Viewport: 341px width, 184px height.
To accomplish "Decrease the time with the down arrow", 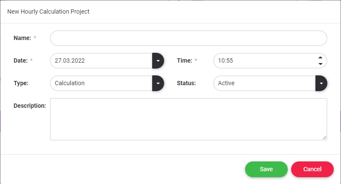I will [320, 64].
